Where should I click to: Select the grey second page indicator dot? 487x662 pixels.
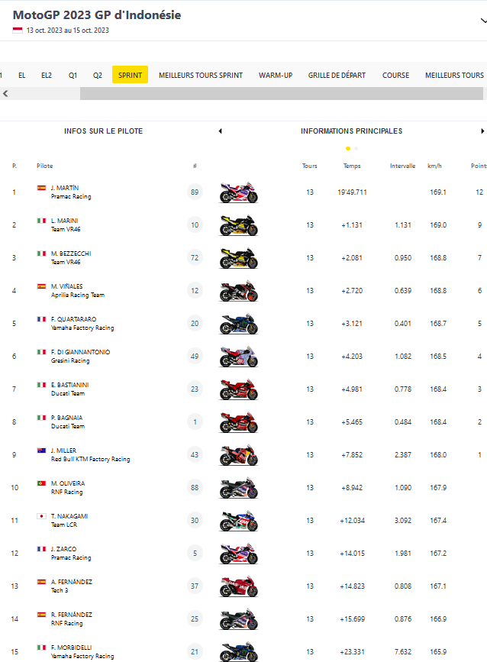pos(356,148)
